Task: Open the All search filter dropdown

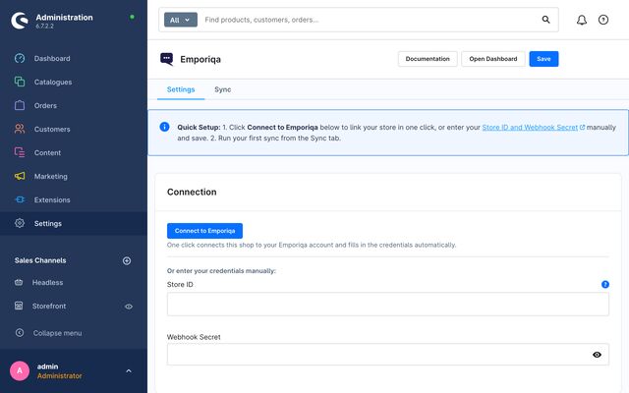Action: click(181, 20)
